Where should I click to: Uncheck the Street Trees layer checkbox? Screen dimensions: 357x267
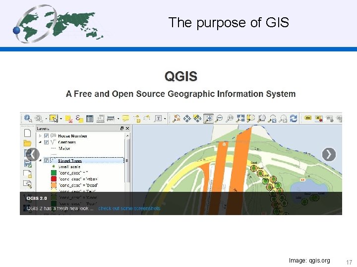46,161
